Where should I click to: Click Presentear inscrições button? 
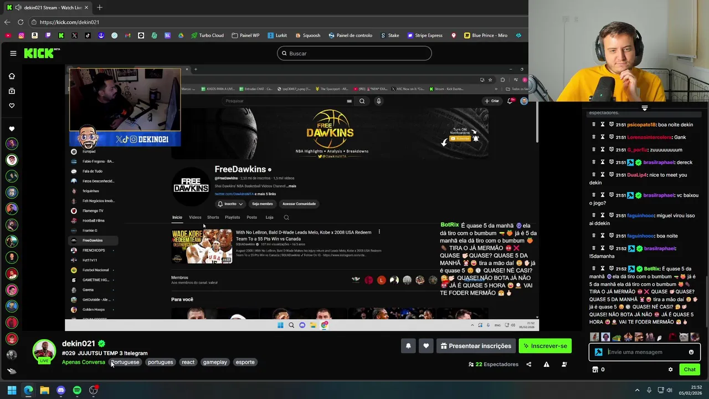coord(476,346)
